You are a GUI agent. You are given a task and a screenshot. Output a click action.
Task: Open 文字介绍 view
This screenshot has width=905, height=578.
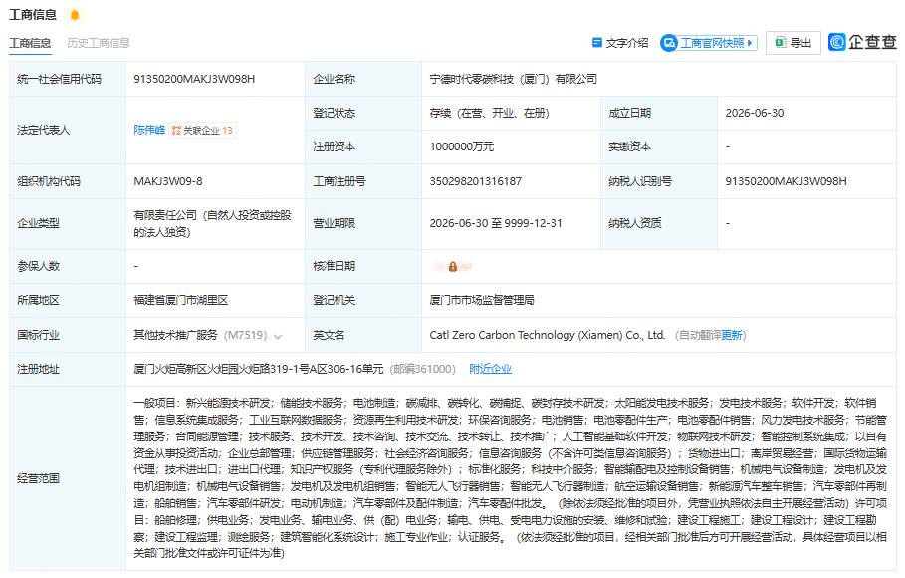click(620, 43)
